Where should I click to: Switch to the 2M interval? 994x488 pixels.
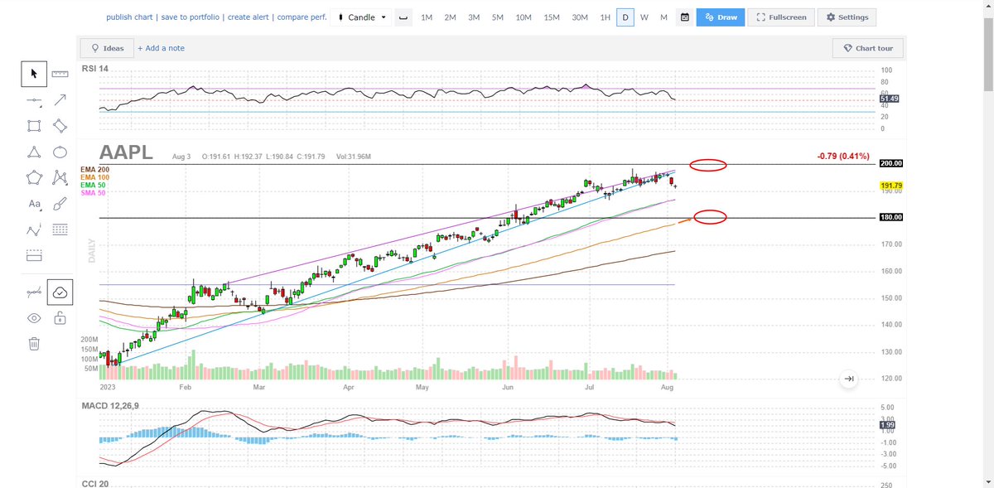tap(450, 17)
